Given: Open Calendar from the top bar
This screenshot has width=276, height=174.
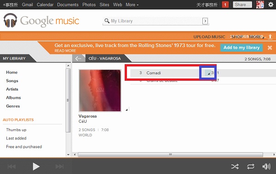Looking at the screenshot, I should pyautogui.click(x=45, y=5).
